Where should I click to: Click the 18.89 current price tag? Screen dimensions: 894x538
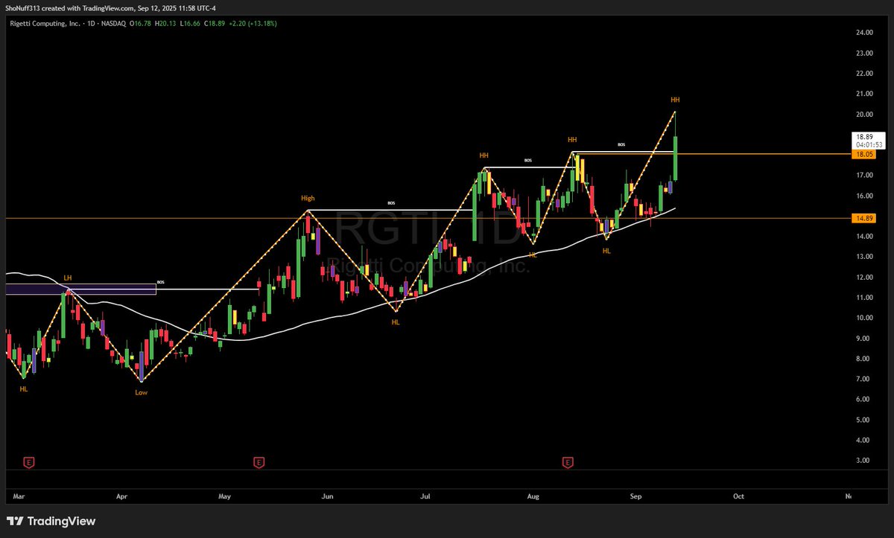tap(867, 137)
